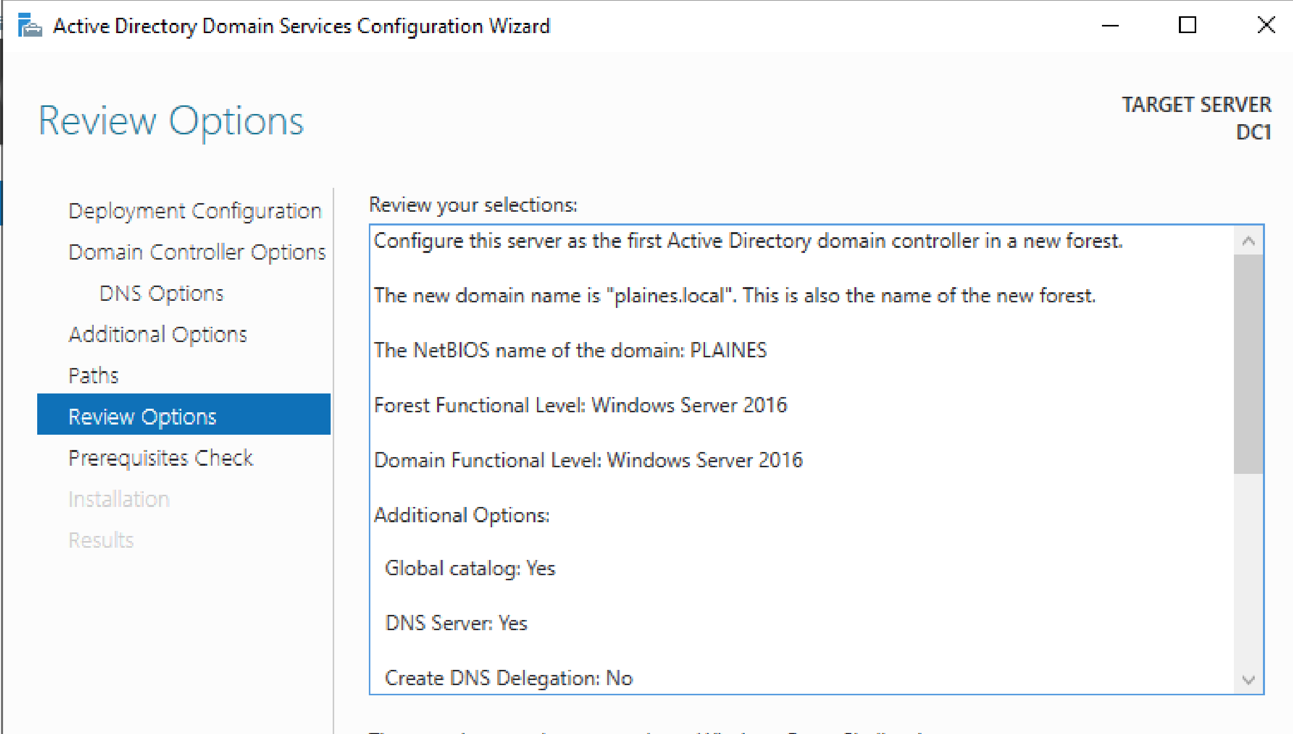Select DNS Options in sidebar

(x=161, y=293)
